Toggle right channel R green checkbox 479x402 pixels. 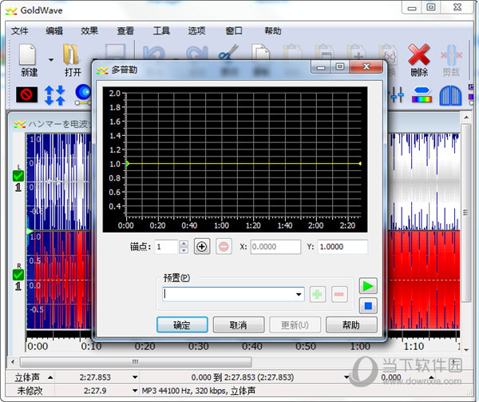tap(18, 275)
